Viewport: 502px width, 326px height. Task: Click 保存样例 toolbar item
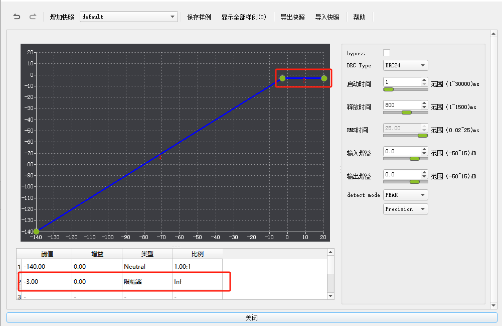point(199,17)
